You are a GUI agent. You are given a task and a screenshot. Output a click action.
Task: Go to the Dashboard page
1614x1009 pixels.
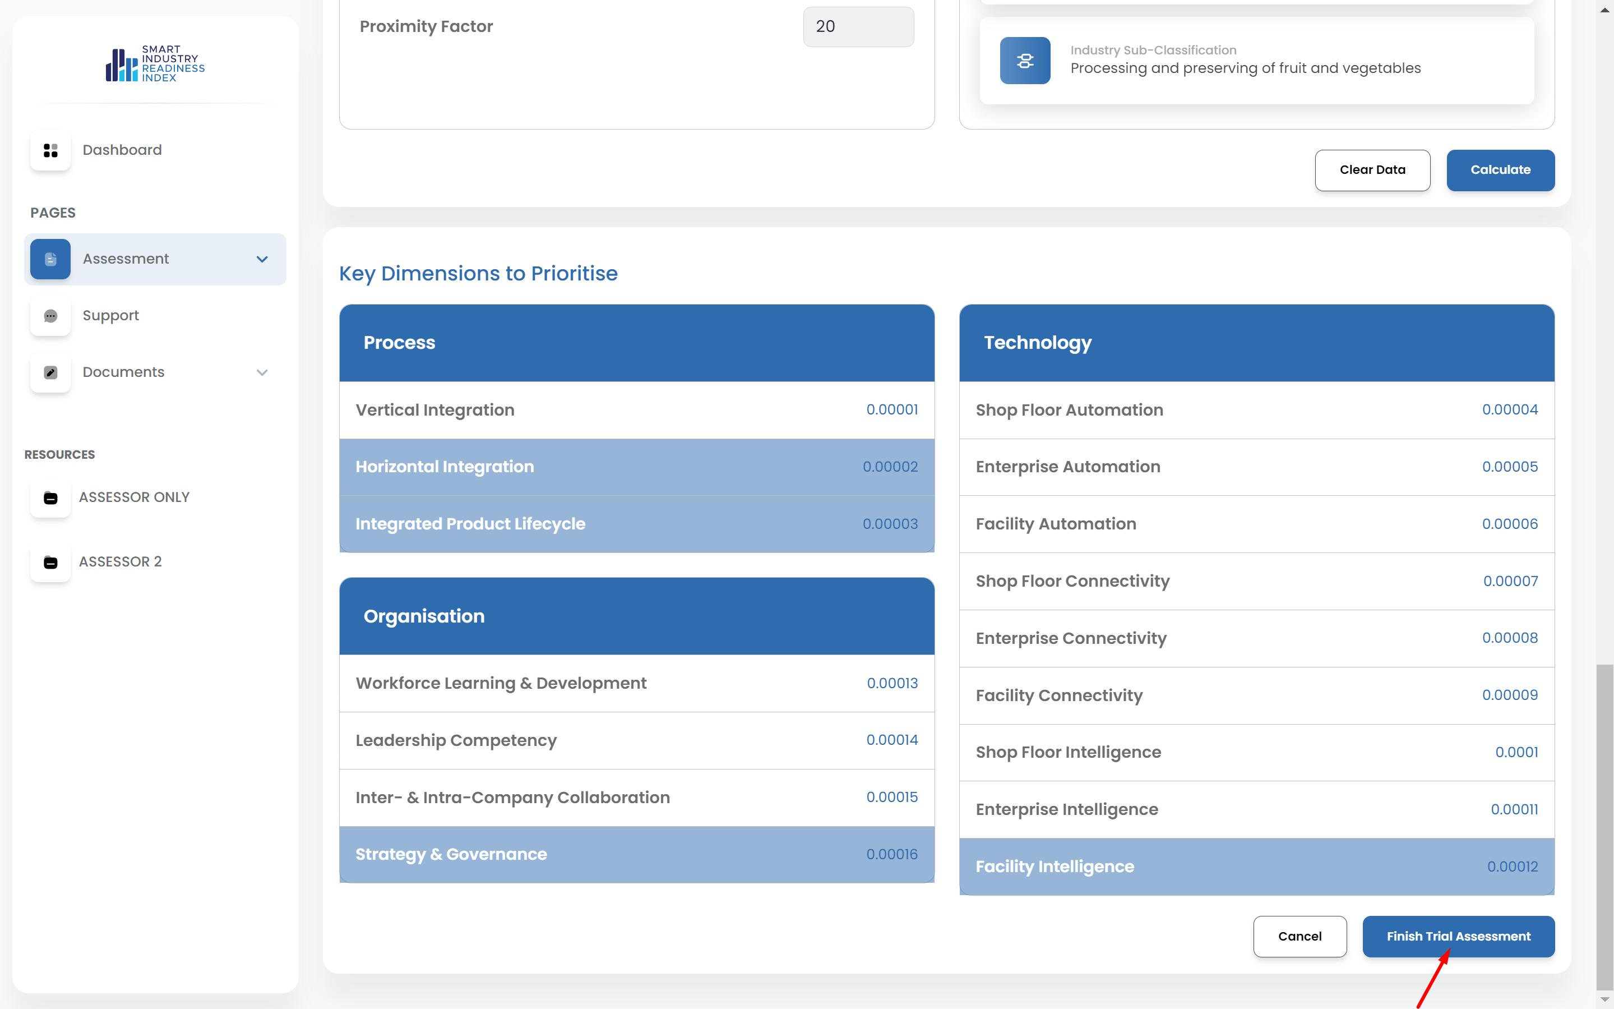tap(122, 150)
